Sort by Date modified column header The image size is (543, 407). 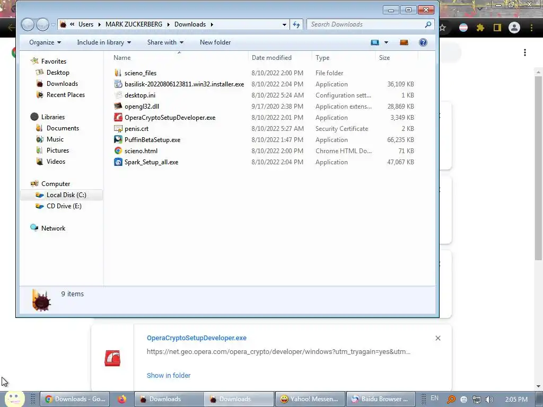coord(280,57)
